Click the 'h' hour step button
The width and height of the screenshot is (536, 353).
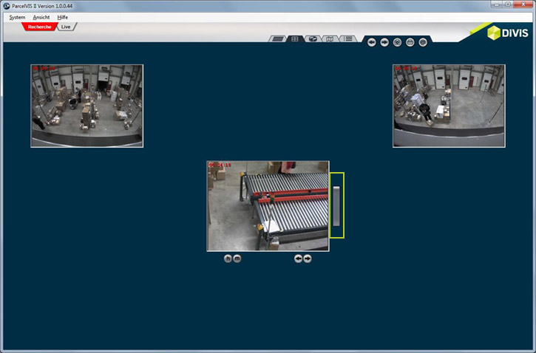coord(228,258)
